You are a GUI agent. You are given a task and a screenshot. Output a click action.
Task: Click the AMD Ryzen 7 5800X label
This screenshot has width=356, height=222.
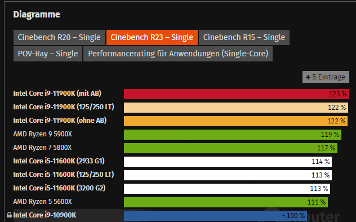[x=42, y=148]
